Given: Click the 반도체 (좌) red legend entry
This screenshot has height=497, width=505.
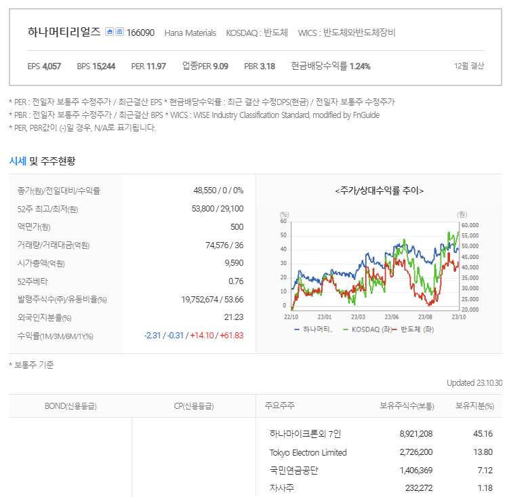Looking at the screenshot, I should 413,329.
